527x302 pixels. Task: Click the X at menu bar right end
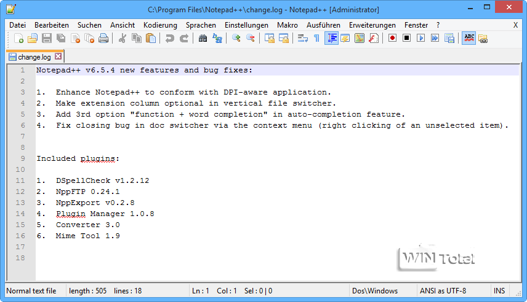tap(515, 25)
